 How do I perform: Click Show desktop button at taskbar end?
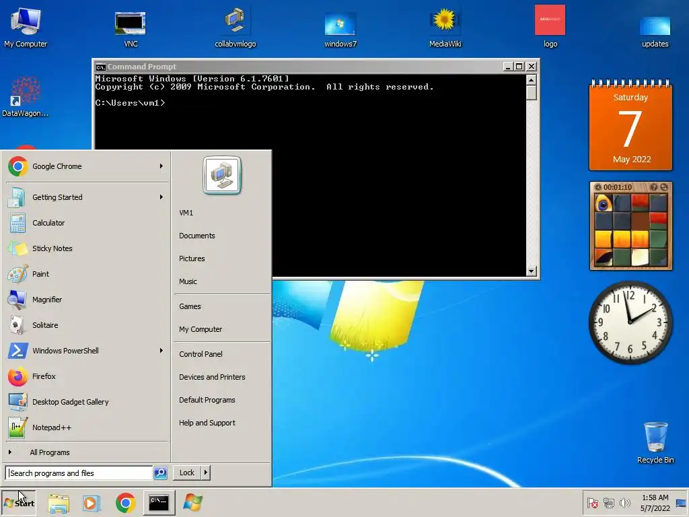pyautogui.click(x=681, y=503)
